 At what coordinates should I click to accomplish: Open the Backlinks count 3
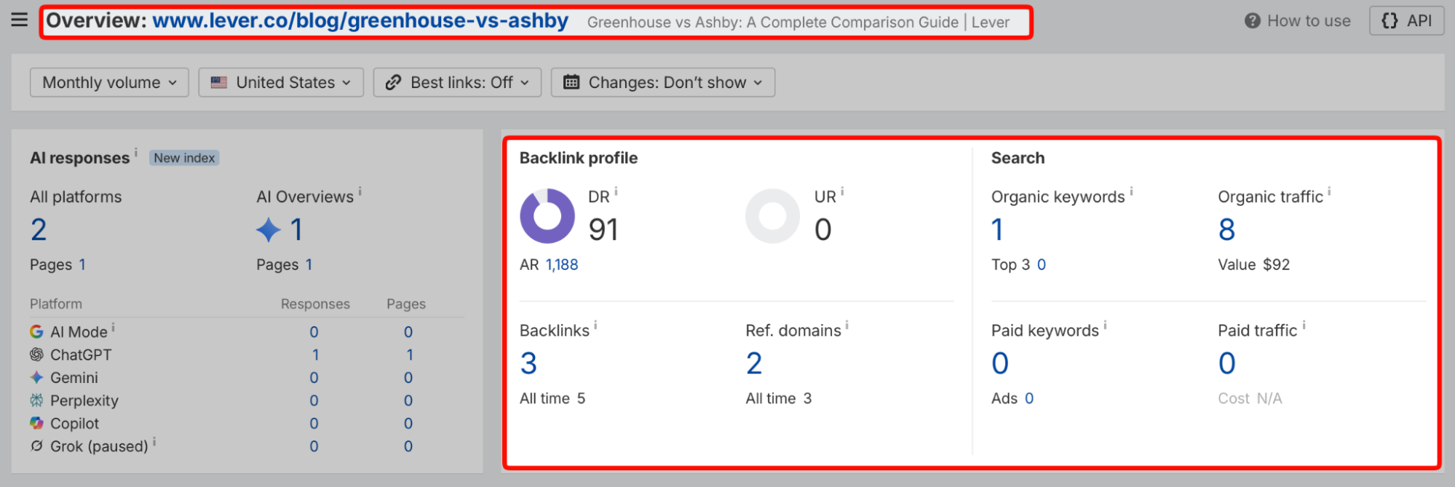529,363
